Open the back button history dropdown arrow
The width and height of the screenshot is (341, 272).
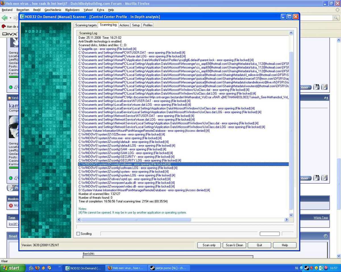click(x=11, y=18)
